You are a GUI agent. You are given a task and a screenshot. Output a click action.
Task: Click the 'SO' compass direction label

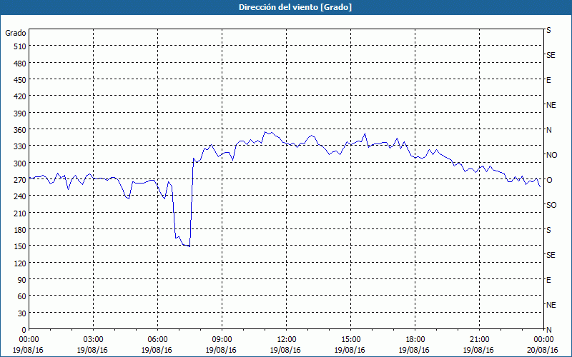pos(551,205)
